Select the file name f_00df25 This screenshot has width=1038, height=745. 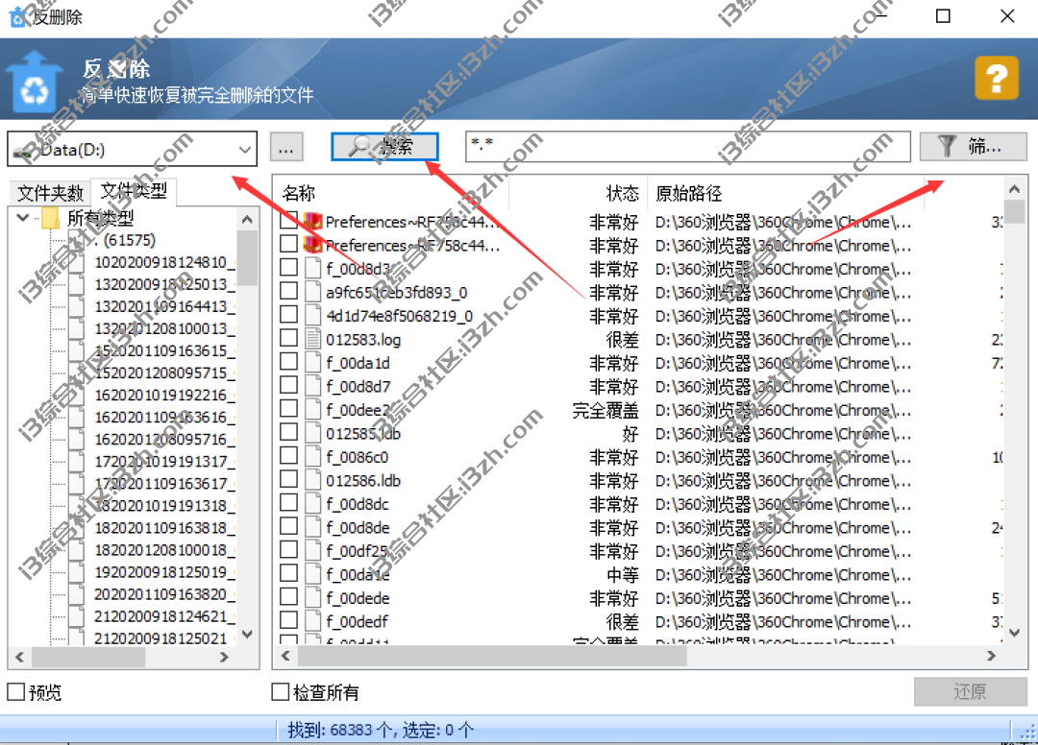pyautogui.click(x=357, y=551)
